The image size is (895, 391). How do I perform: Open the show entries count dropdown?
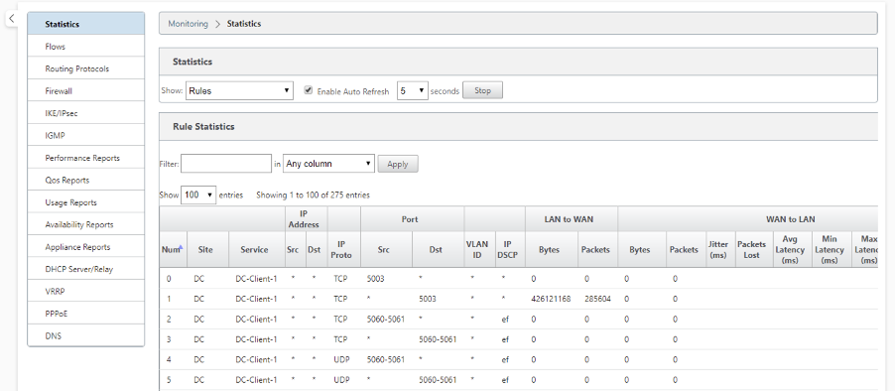pos(198,195)
